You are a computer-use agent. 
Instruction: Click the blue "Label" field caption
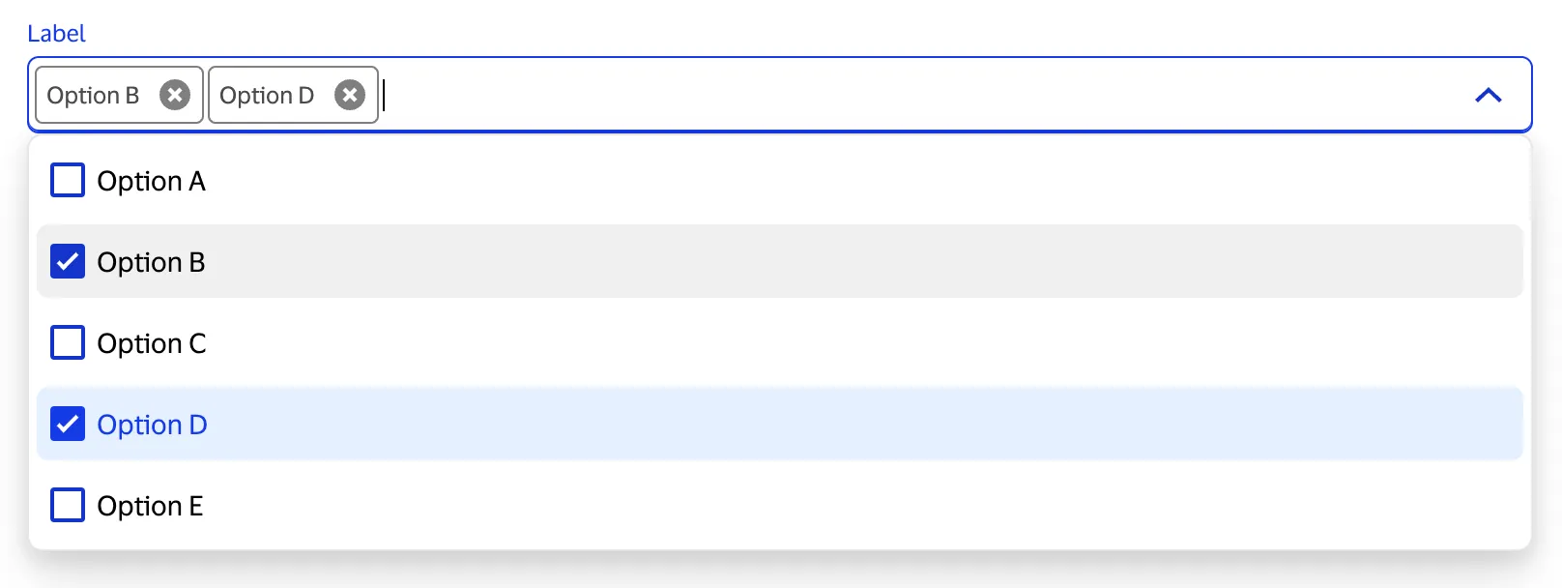(x=56, y=34)
